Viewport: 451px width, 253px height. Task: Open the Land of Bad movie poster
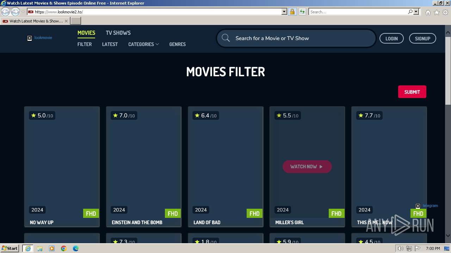(x=225, y=162)
